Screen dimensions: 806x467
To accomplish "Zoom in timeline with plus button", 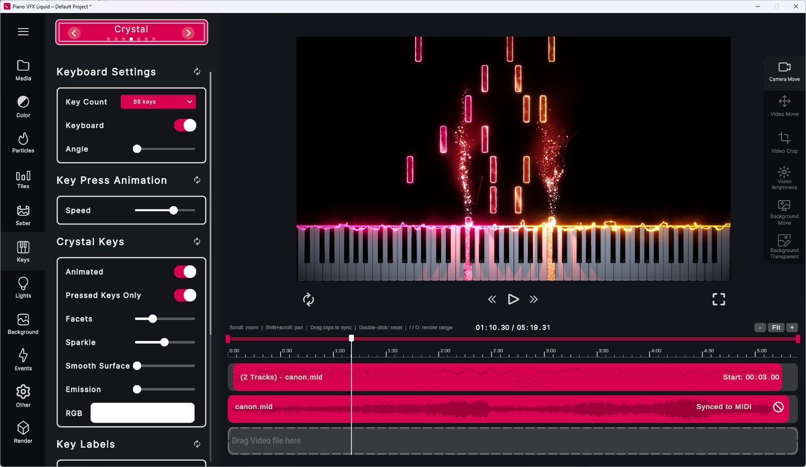I will [792, 328].
